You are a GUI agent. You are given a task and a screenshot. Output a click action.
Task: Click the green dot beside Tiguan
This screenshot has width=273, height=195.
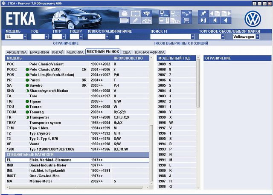pos(27,102)
